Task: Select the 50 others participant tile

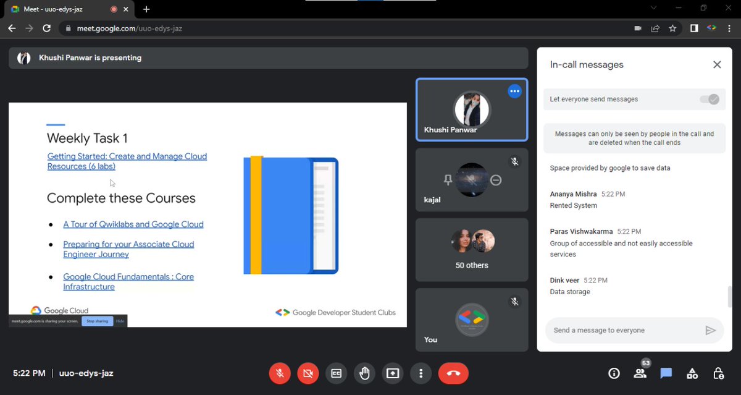Action: pyautogui.click(x=472, y=250)
